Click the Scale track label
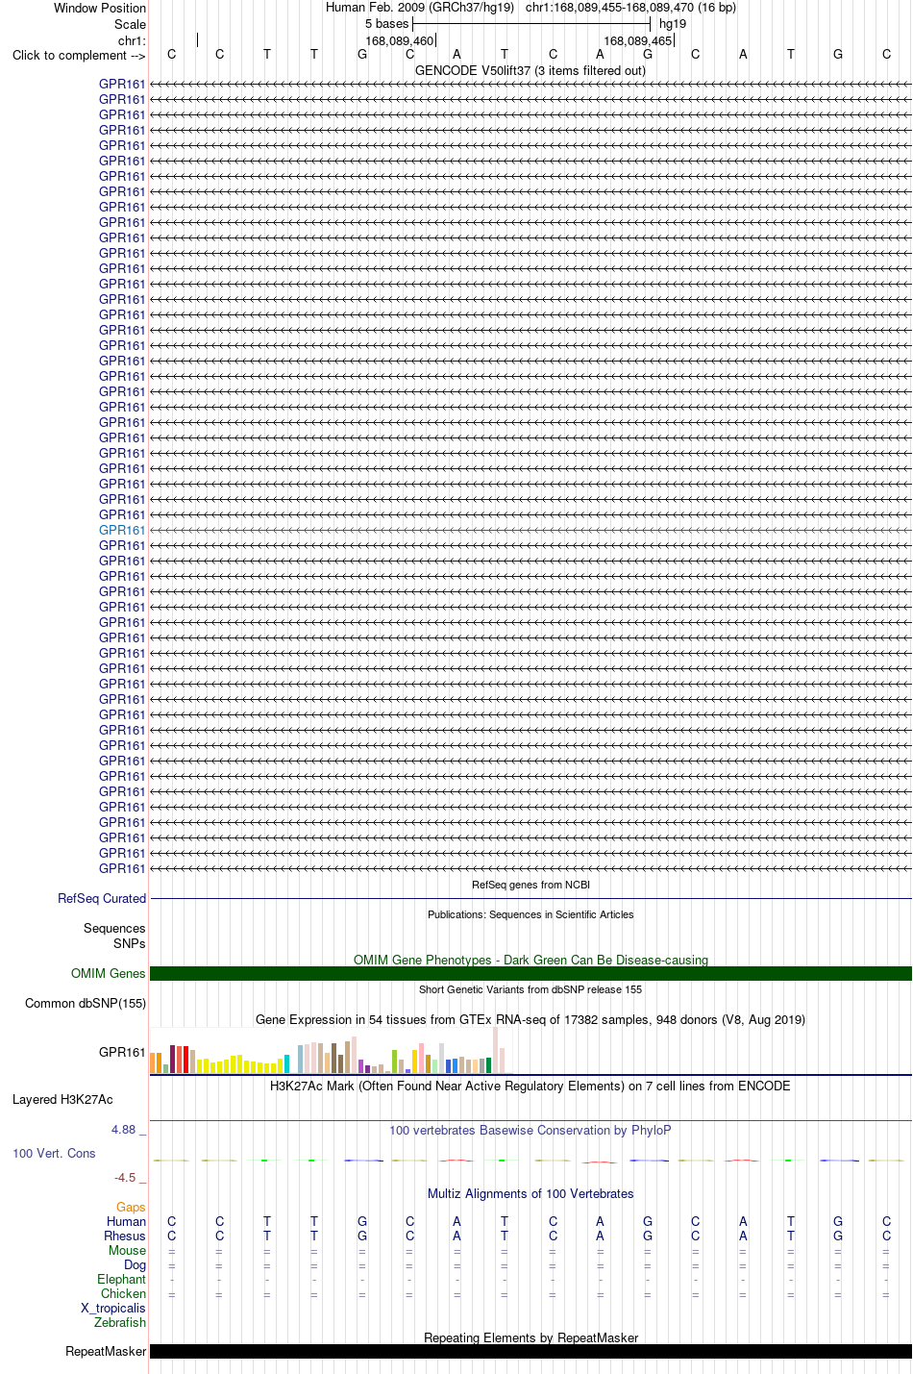This screenshot has width=913, height=1374. click(x=130, y=24)
